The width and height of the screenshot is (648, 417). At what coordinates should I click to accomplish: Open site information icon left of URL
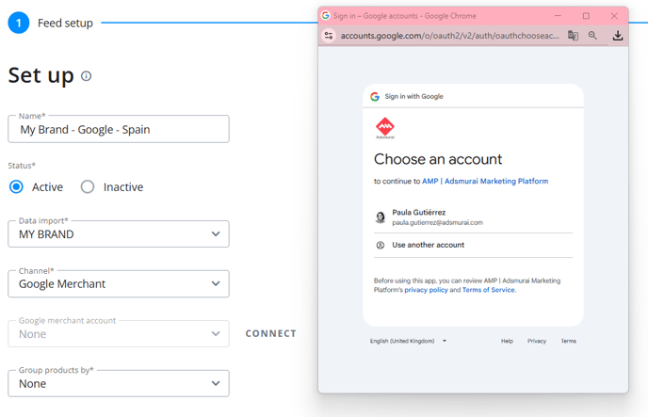(329, 36)
